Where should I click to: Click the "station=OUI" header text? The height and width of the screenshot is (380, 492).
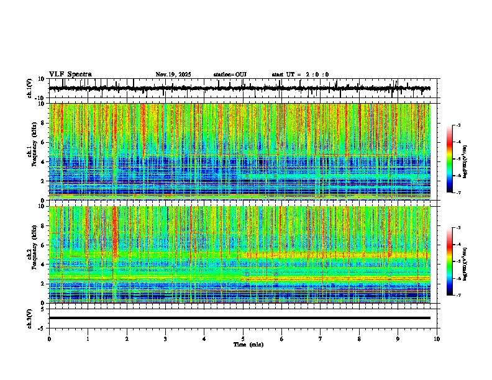point(230,75)
